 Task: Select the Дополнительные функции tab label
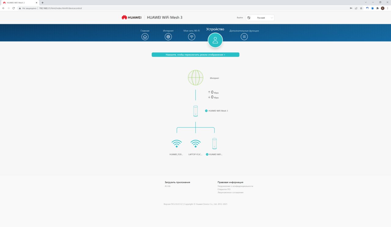(x=244, y=31)
